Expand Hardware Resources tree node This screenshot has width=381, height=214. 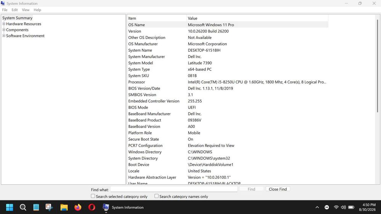[x=4, y=24]
